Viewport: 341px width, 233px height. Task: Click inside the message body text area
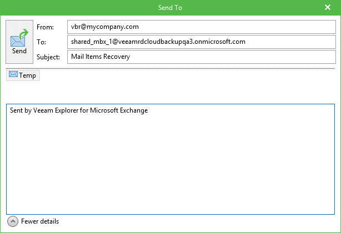point(170,159)
